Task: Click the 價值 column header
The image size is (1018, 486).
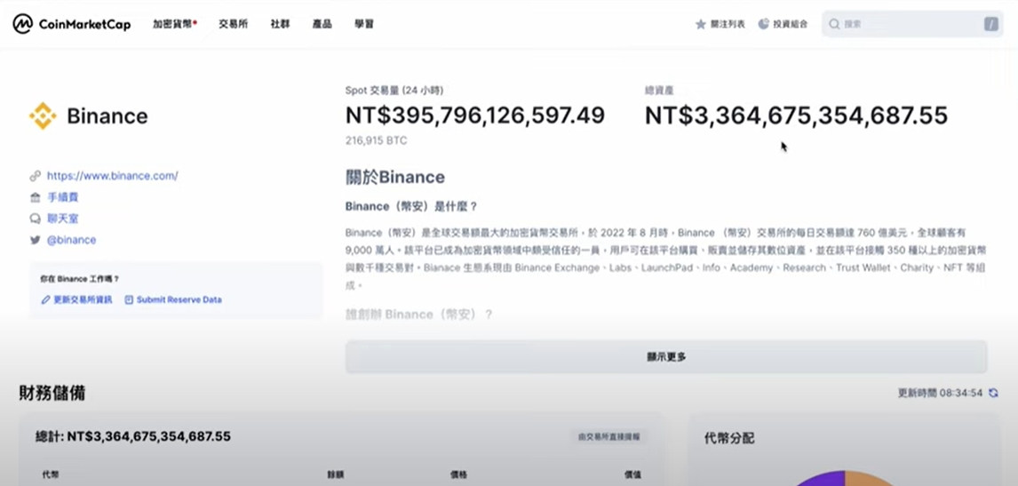Action: coord(633,475)
